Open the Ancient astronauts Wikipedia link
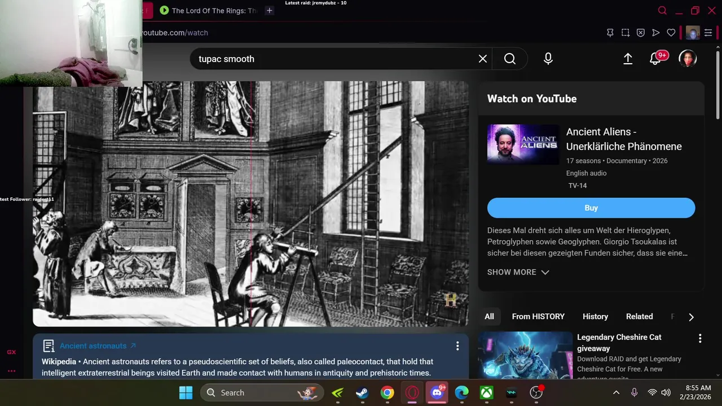The height and width of the screenshot is (406, 722). pos(98,346)
